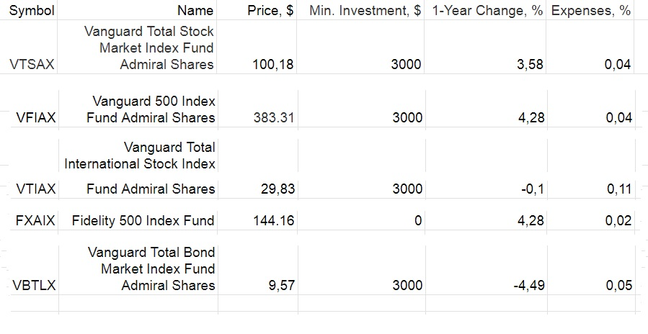Select the price cell showing 383.31
Image resolution: width=648 pixels, height=334 pixels.
pos(273,118)
